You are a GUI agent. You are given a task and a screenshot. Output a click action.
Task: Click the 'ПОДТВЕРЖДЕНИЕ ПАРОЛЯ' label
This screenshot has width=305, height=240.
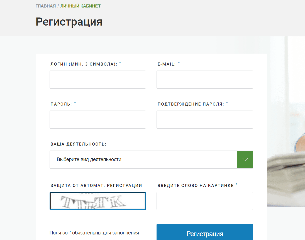tap(191, 104)
